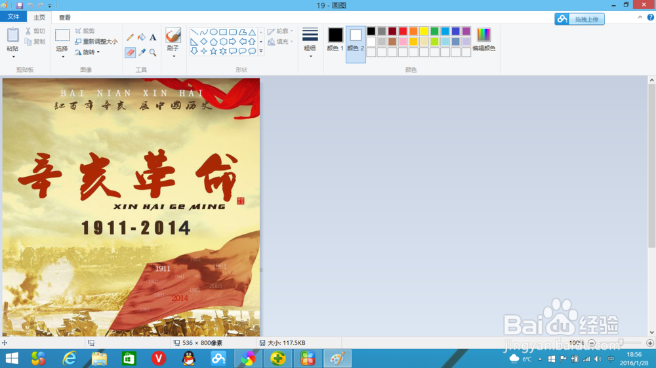Open the Brushes (刷子) dropdown arrow
This screenshot has width=656, height=368.
click(x=173, y=56)
